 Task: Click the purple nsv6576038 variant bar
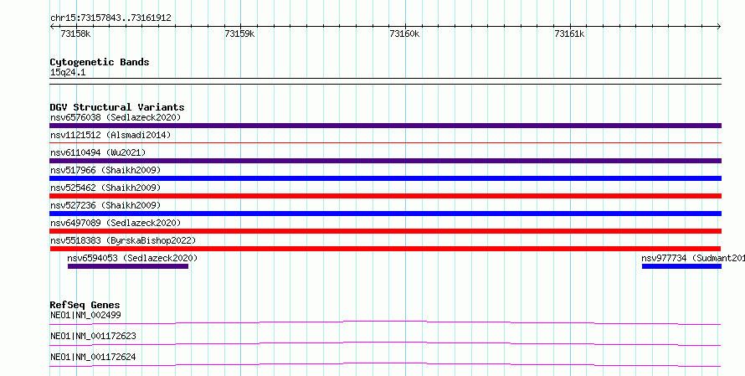coord(385,126)
